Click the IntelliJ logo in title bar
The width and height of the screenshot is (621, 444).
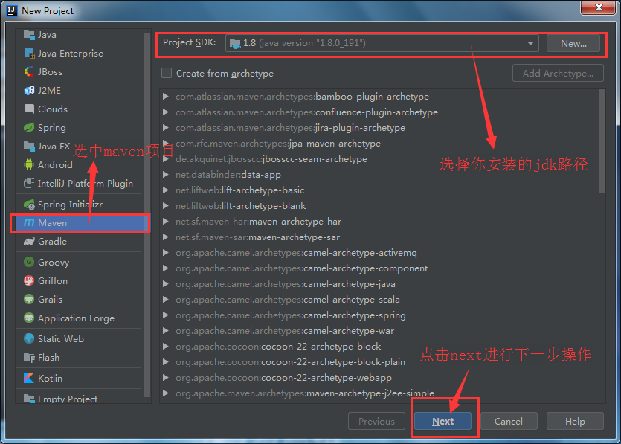pyautogui.click(x=12, y=10)
